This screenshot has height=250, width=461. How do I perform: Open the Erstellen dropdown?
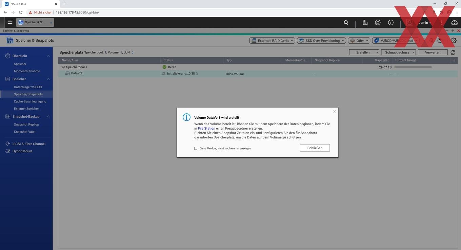click(364, 52)
